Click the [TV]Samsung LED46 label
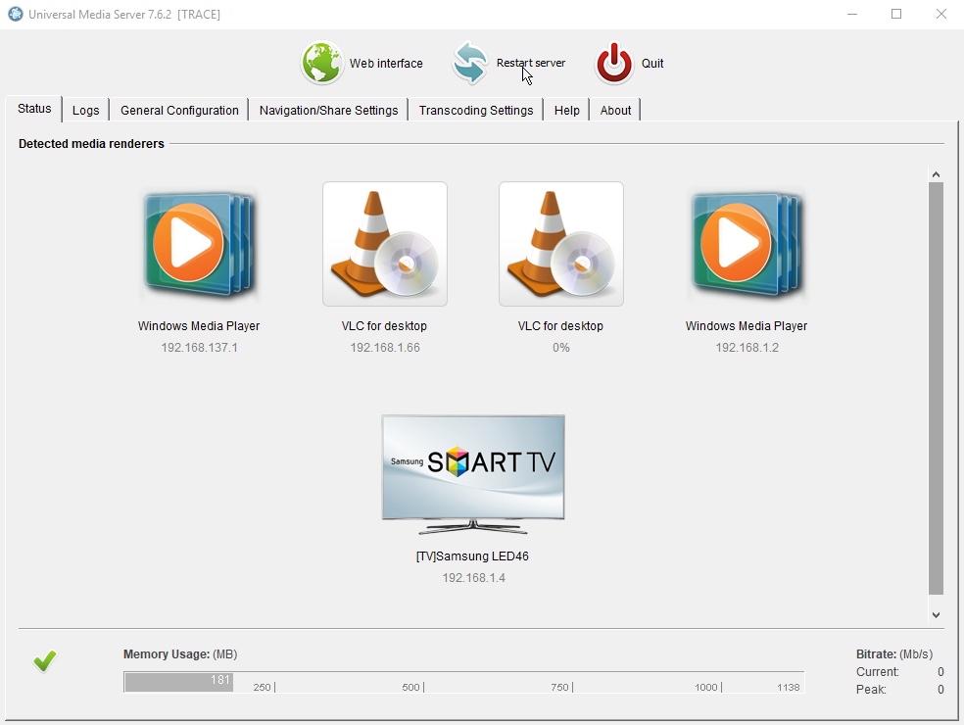The width and height of the screenshot is (964, 725). [472, 556]
